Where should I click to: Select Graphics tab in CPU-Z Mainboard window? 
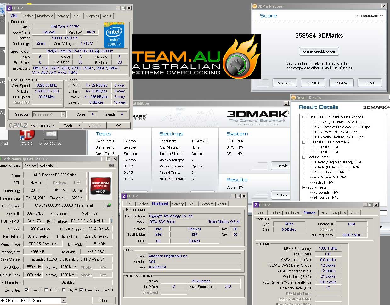(x=207, y=204)
